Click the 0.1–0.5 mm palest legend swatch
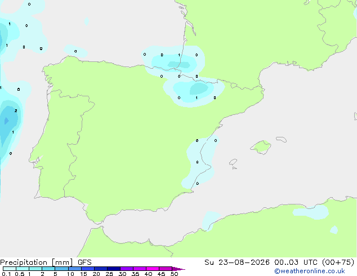 (x=10, y=269)
